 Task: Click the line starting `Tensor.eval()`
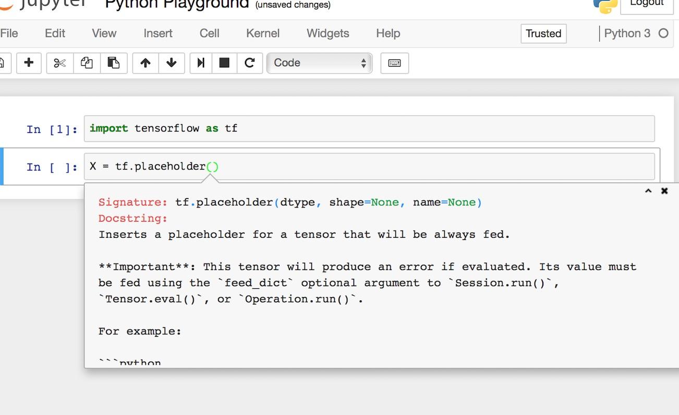click(x=231, y=299)
